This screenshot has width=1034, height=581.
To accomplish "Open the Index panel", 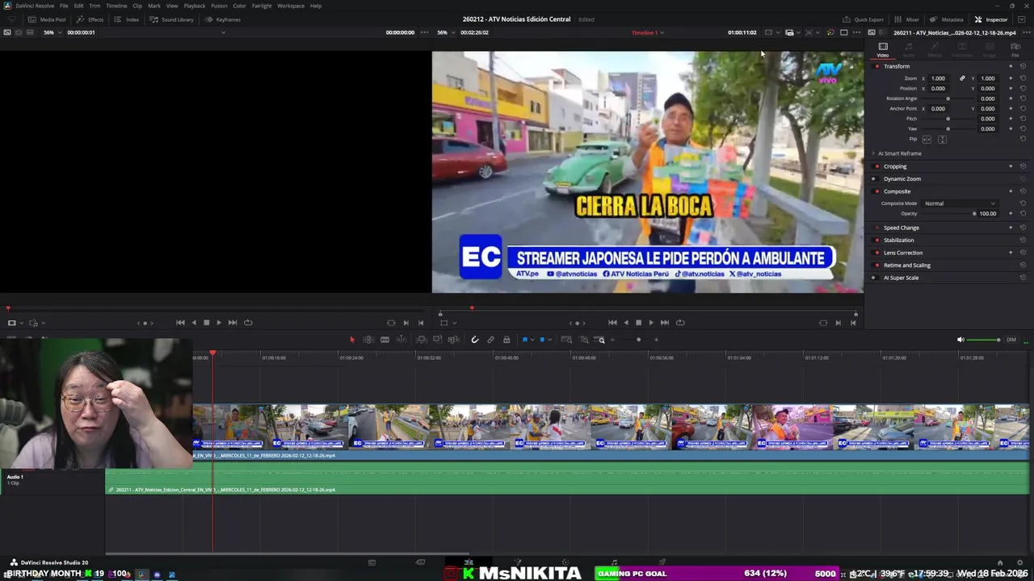I will click(x=128, y=19).
